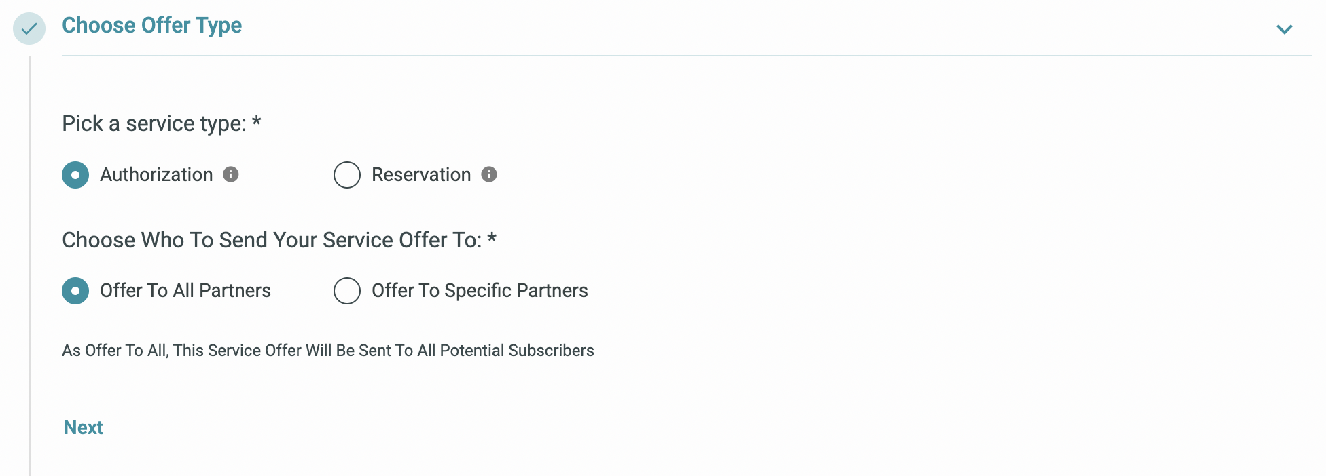Choose the Offer To Specific Partners radio
The width and height of the screenshot is (1326, 476).
[x=347, y=291]
